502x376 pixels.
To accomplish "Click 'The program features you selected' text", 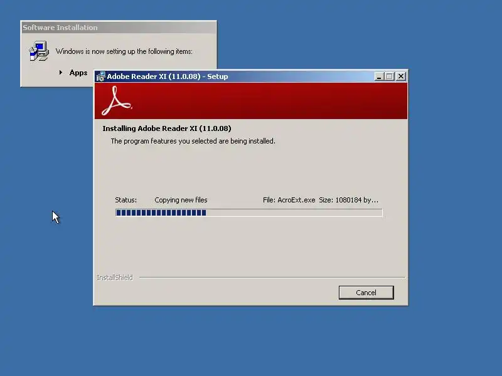I will pyautogui.click(x=193, y=141).
